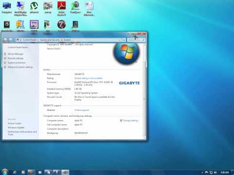This screenshot has height=175, width=234.
Task: Click the address bar refresh button
Action: pyautogui.click(x=123, y=40)
